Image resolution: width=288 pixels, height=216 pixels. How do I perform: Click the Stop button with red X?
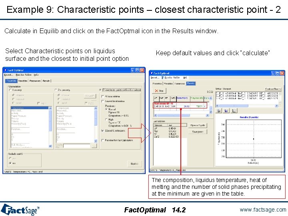click(159, 91)
